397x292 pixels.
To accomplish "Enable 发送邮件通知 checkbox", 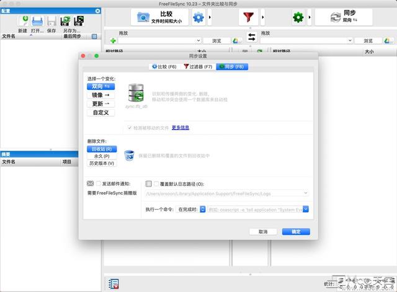I will (x=99, y=184).
